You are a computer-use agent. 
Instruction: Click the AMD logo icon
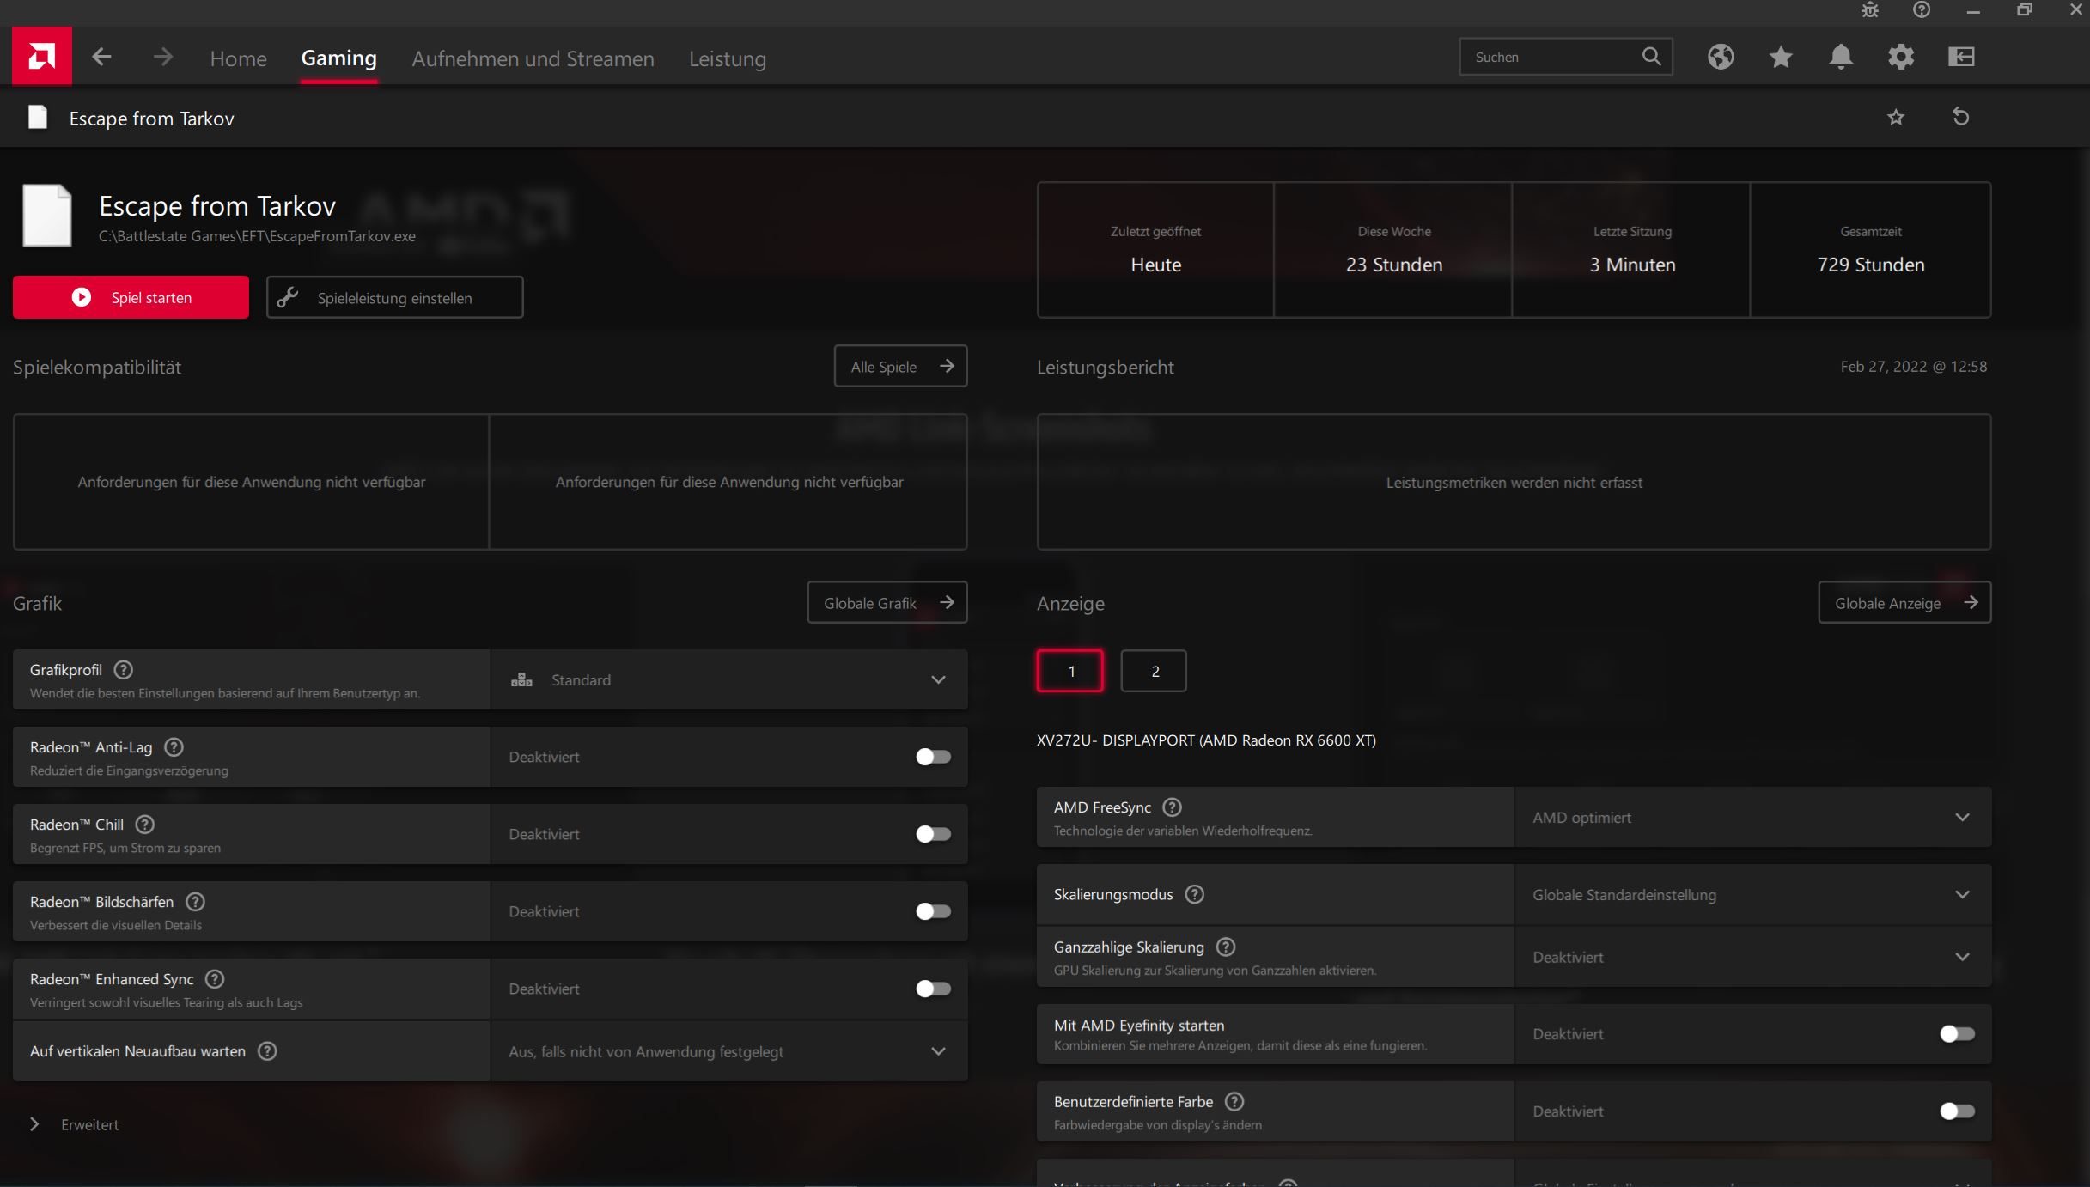click(41, 57)
